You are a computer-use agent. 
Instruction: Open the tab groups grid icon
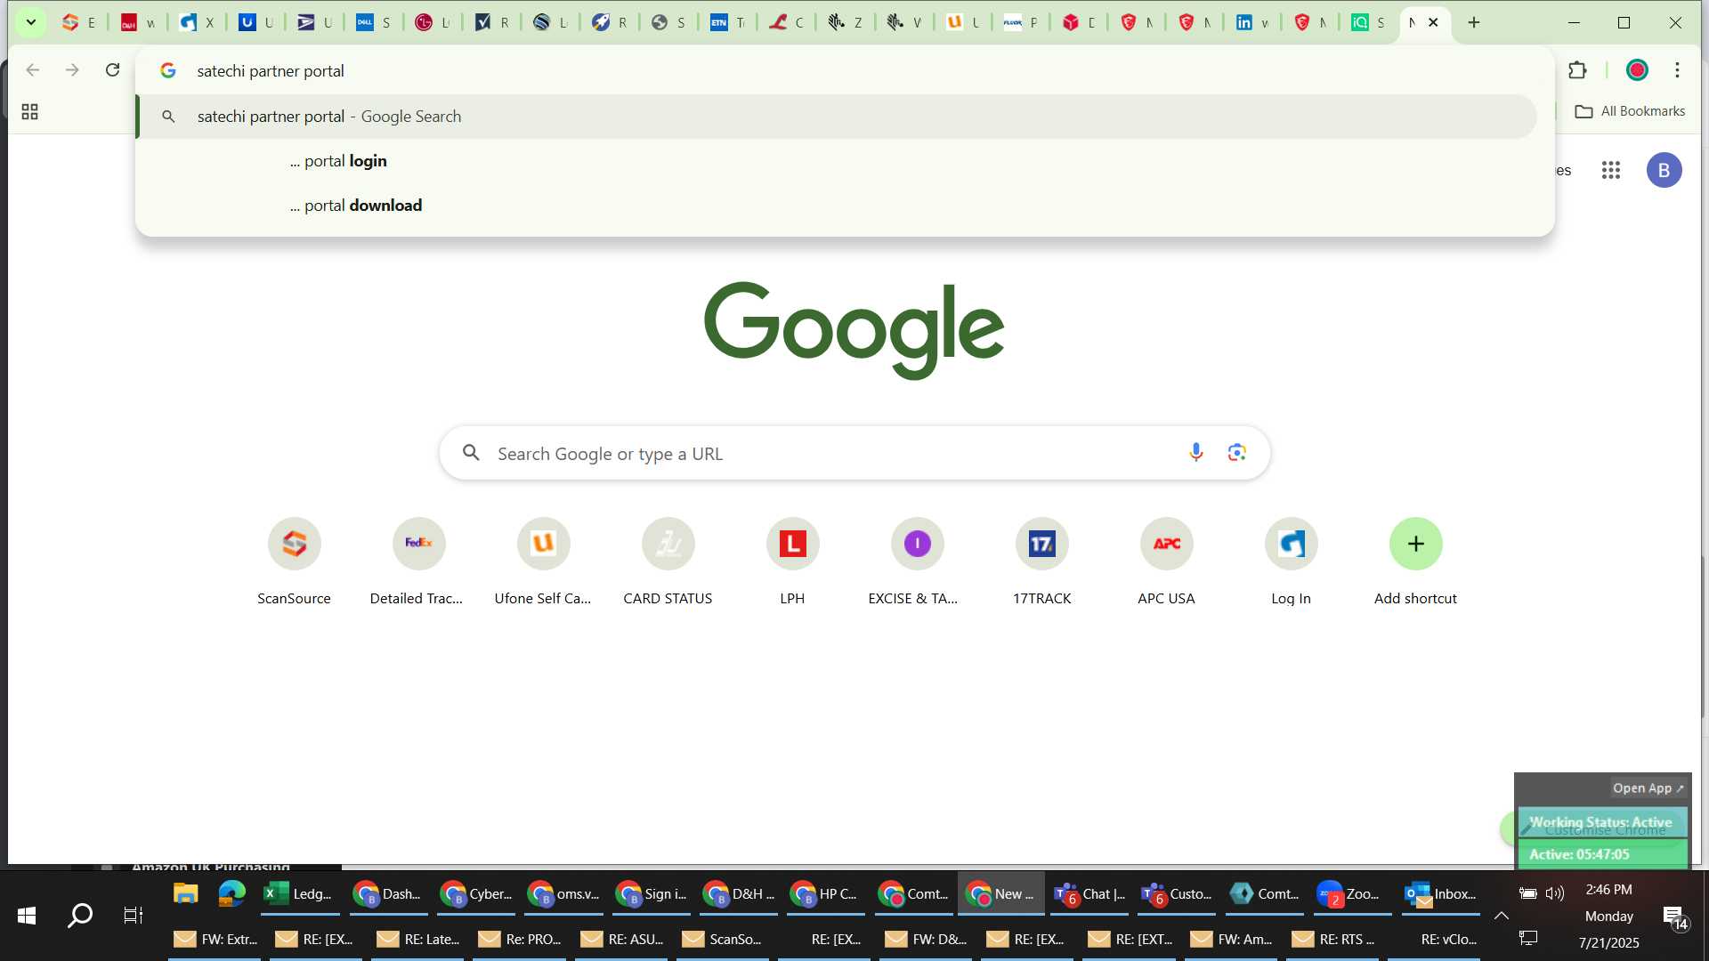[x=29, y=111]
